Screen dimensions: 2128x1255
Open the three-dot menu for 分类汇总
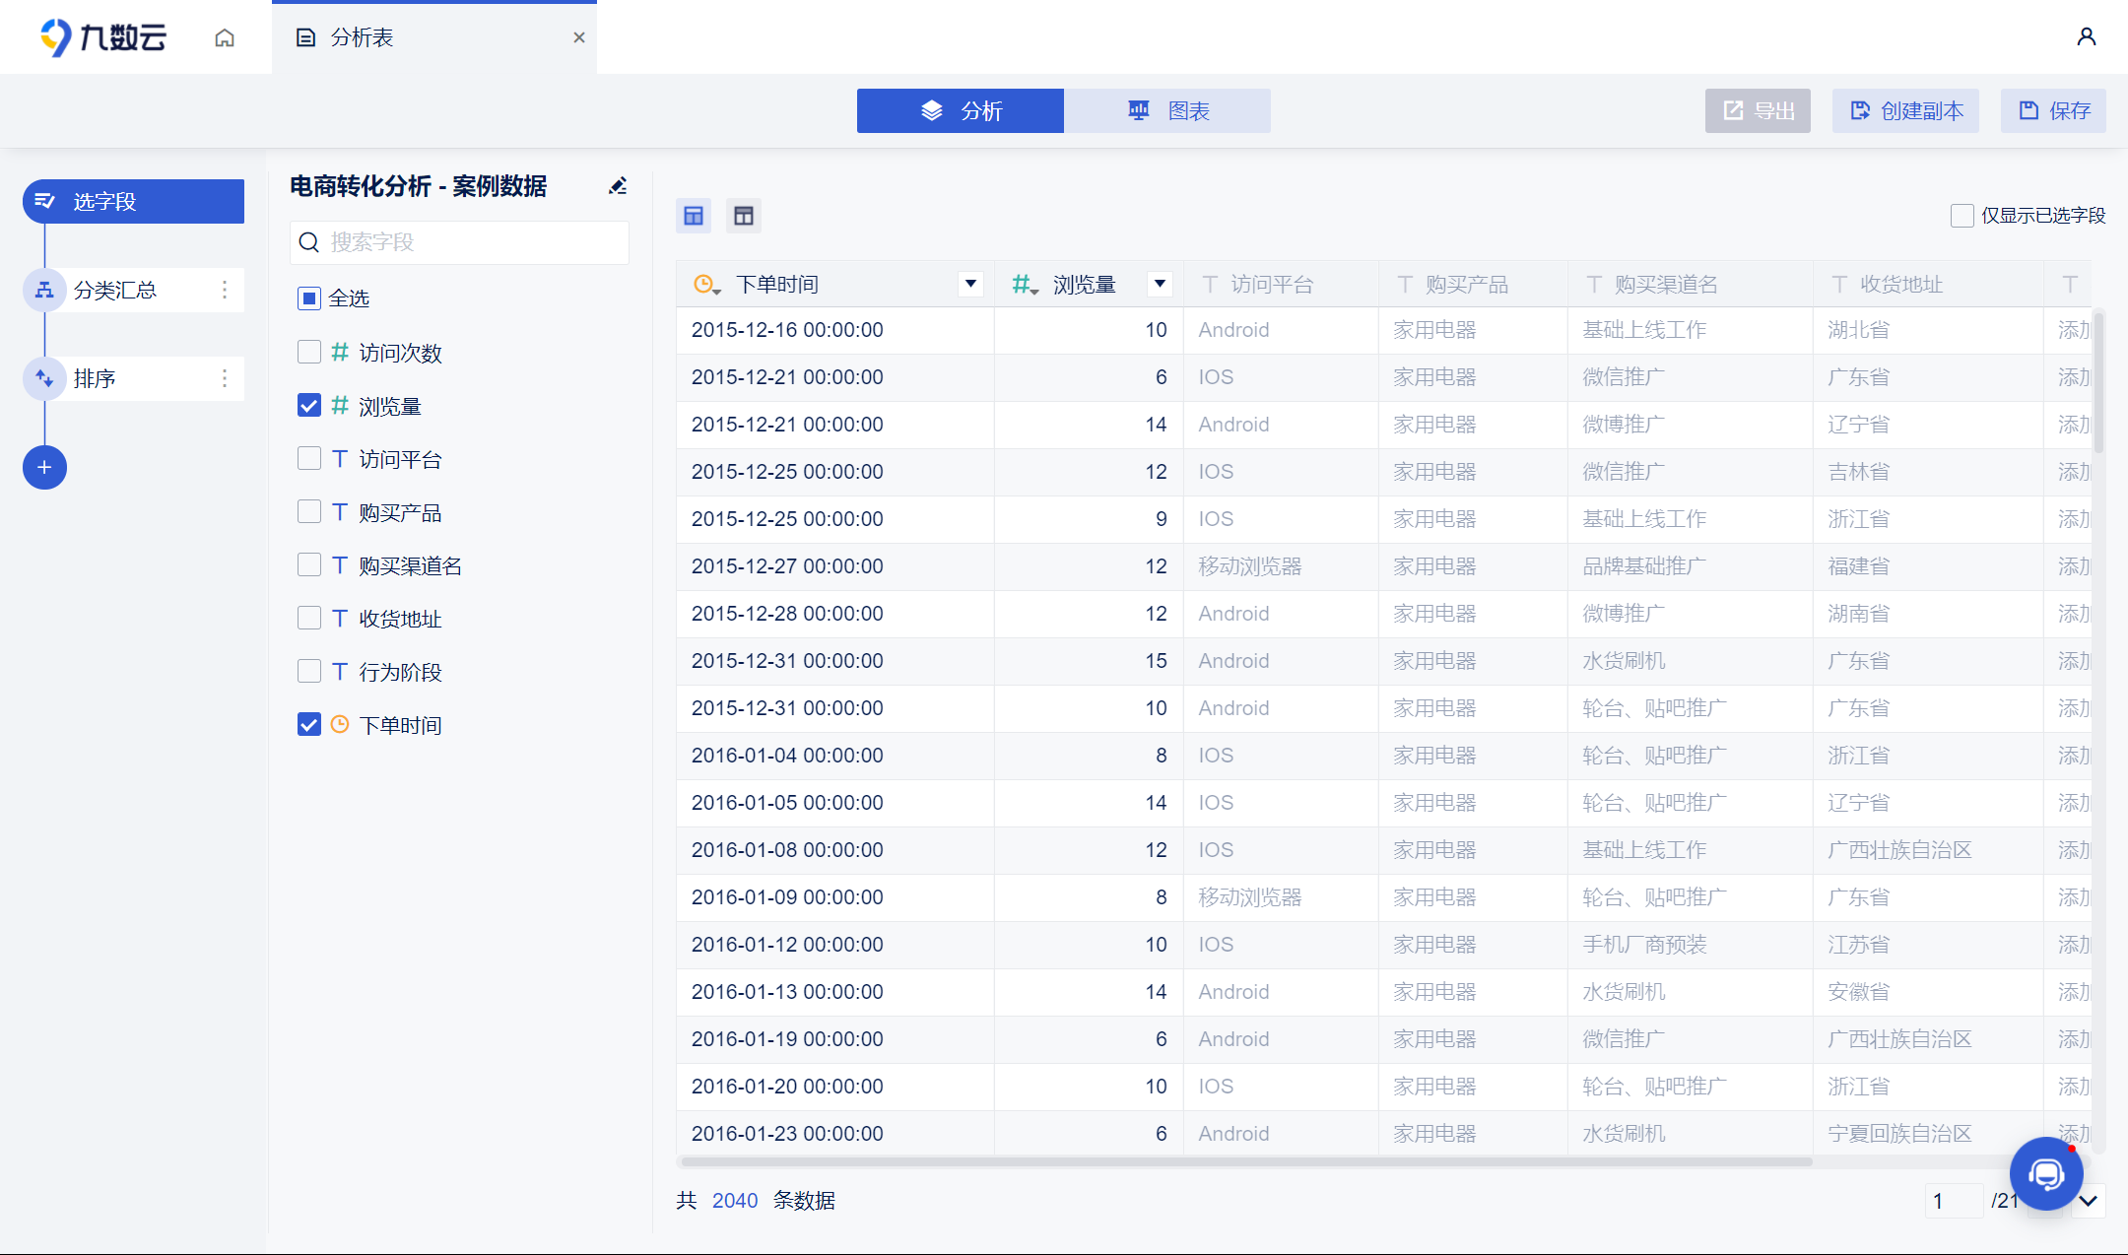(x=225, y=290)
